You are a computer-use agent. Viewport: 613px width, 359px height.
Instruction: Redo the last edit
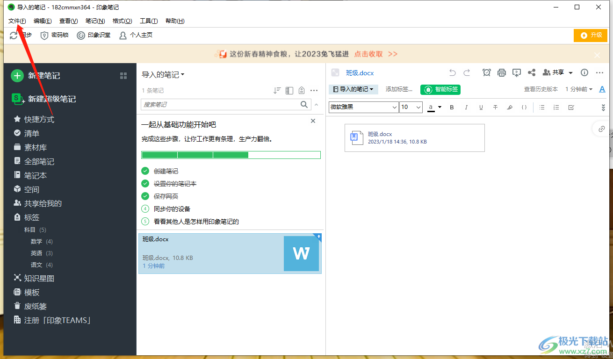467,72
